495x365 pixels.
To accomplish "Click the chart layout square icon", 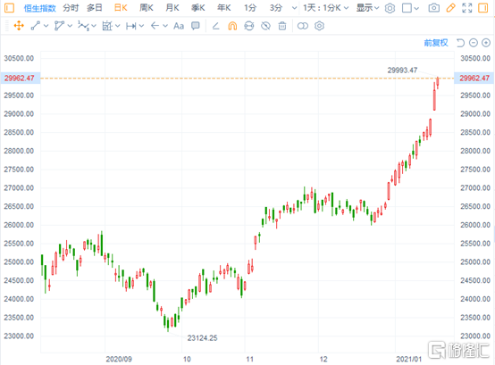I will (407, 8).
